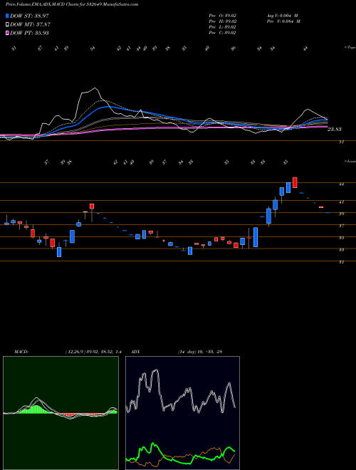Click the blue DOW ST legend swatch
356x470 pixels.
point(8,16)
